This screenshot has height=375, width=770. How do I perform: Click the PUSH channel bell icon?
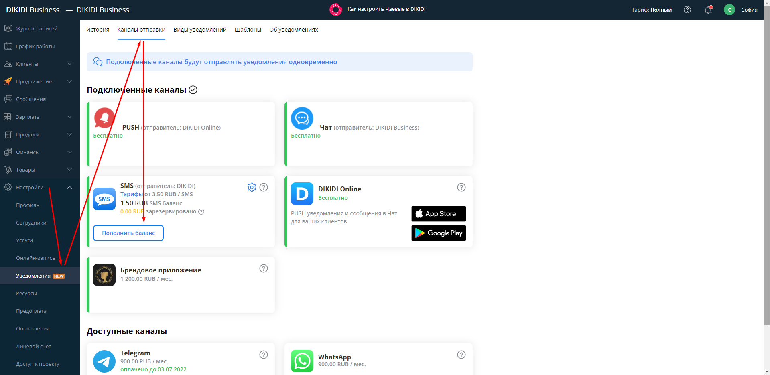point(104,118)
